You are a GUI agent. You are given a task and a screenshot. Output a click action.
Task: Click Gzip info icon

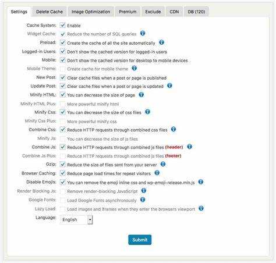point(163,164)
